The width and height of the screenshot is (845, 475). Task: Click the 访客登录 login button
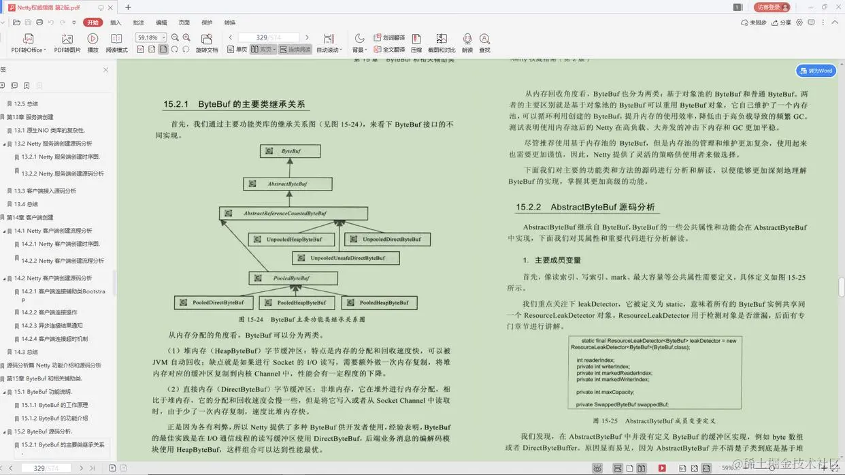772,7
